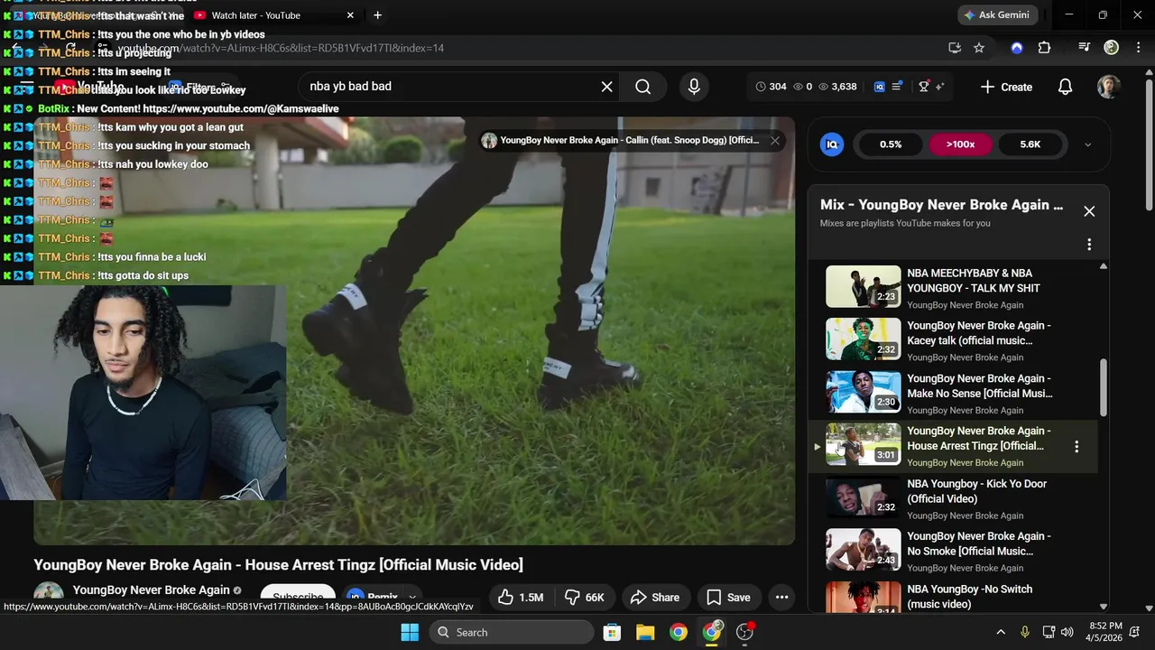The image size is (1155, 650).
Task: Clear the YouTube search box text
Action: pos(607,87)
